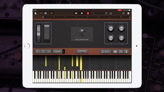Toggle the Sustain button
The image size is (164, 92).
click(x=57, y=52)
